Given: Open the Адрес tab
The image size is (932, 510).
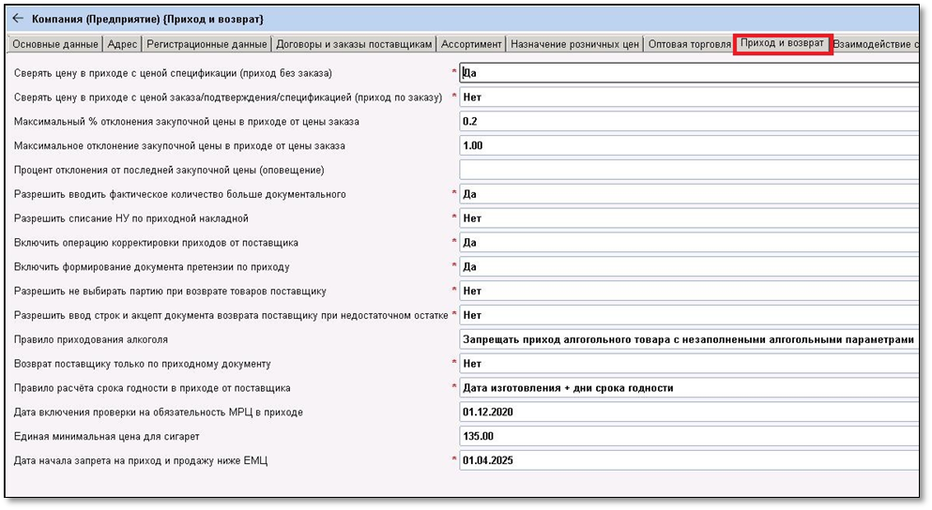Looking at the screenshot, I should (x=123, y=44).
